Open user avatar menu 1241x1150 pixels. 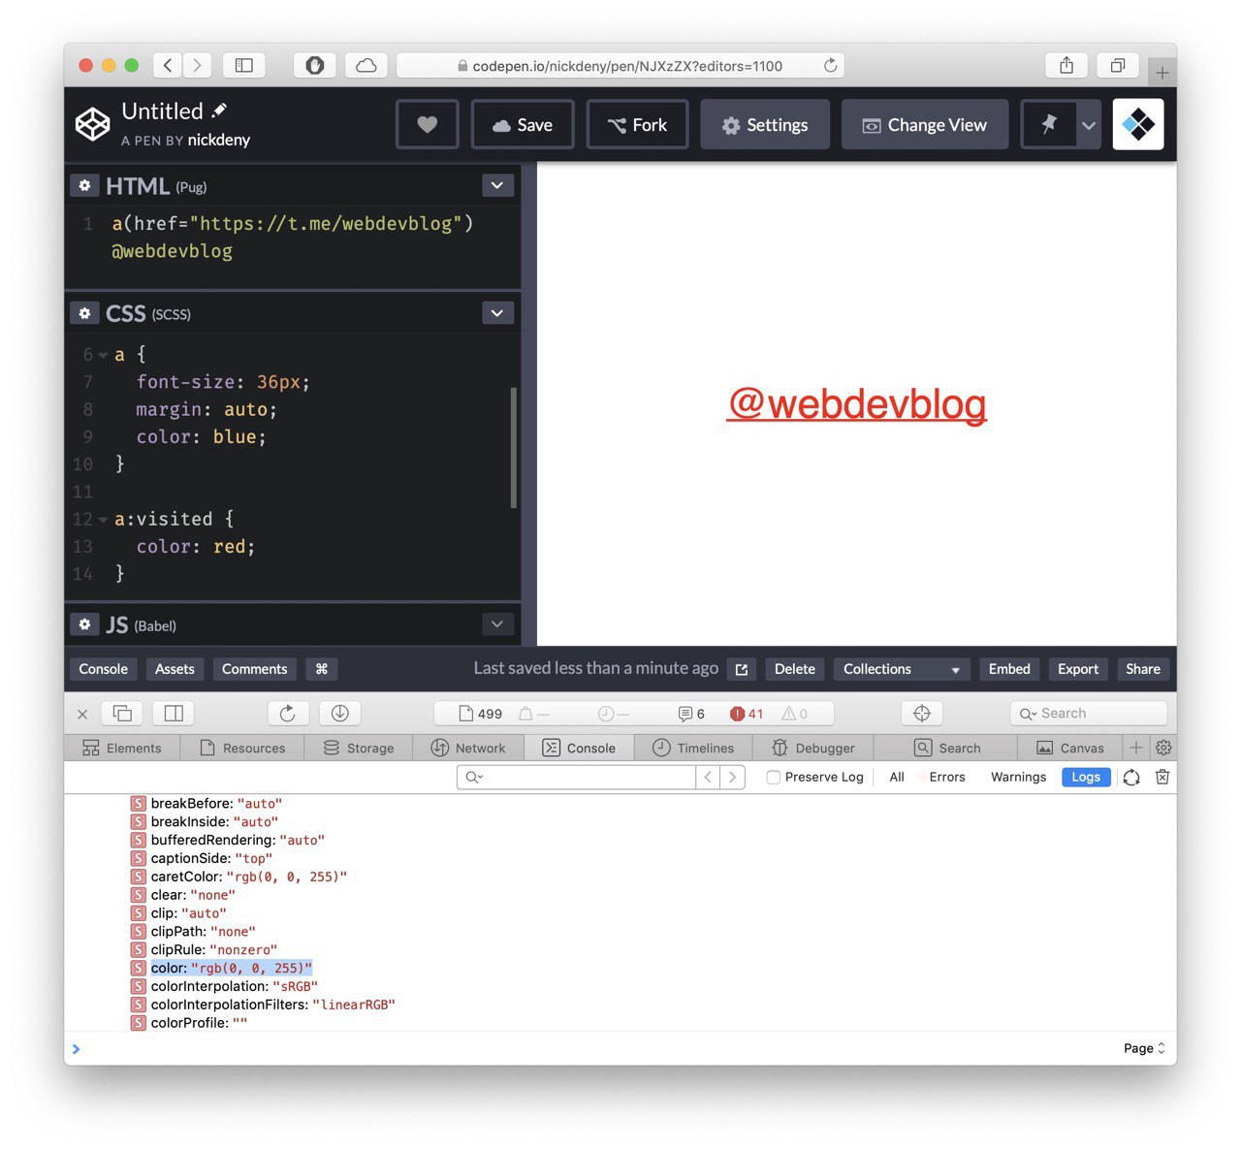[1138, 124]
